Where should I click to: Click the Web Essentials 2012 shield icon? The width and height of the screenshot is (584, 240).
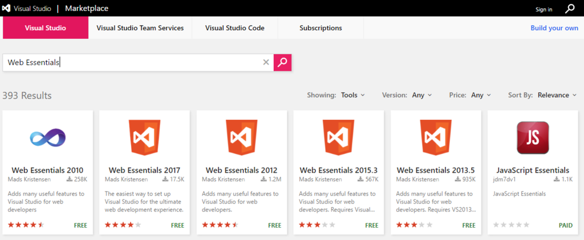pos(242,137)
